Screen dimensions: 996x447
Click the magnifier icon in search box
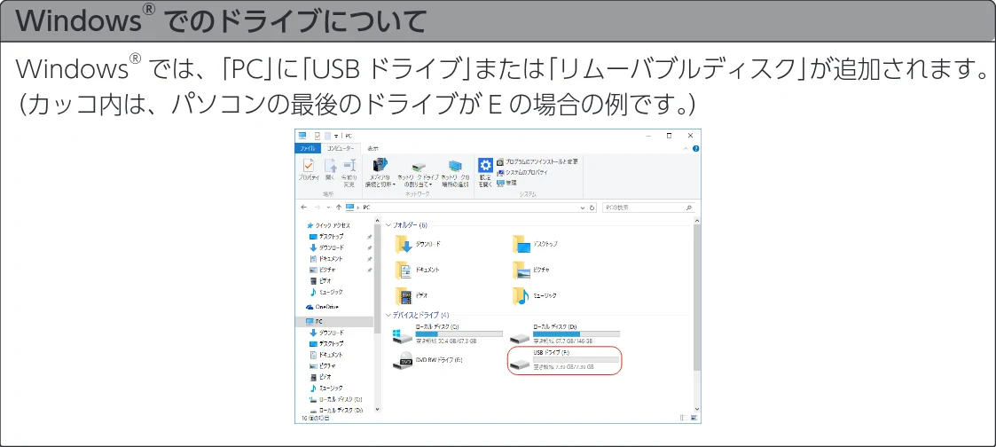(x=689, y=208)
